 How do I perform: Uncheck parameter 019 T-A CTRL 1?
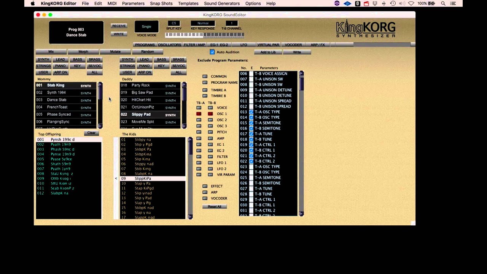(251, 145)
